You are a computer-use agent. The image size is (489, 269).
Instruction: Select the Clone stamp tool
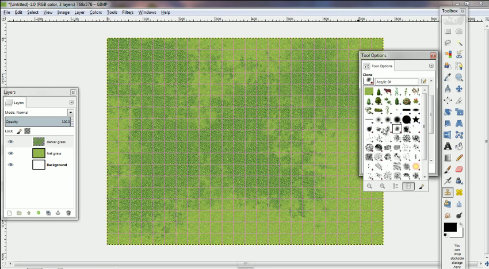pyautogui.click(x=448, y=193)
